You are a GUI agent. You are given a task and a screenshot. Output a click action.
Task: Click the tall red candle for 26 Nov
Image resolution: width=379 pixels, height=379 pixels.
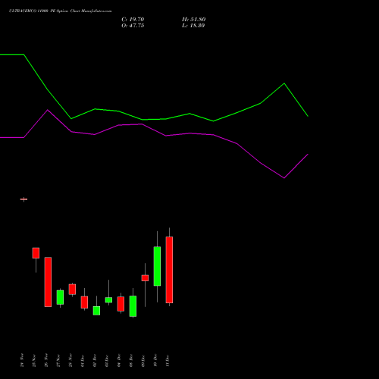(x=48, y=282)
